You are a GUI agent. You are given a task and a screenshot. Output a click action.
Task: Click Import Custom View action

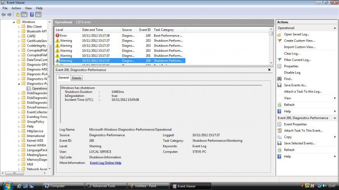pos(300,47)
